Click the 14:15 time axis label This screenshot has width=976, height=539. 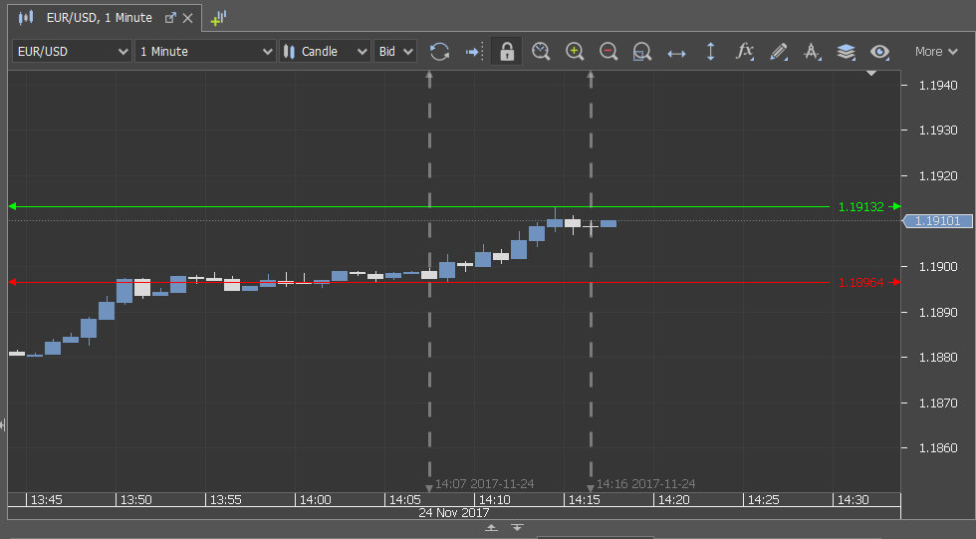coord(584,500)
